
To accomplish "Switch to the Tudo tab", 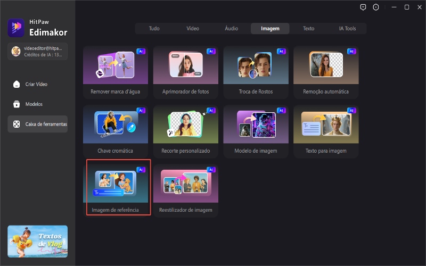I will [x=154, y=28].
